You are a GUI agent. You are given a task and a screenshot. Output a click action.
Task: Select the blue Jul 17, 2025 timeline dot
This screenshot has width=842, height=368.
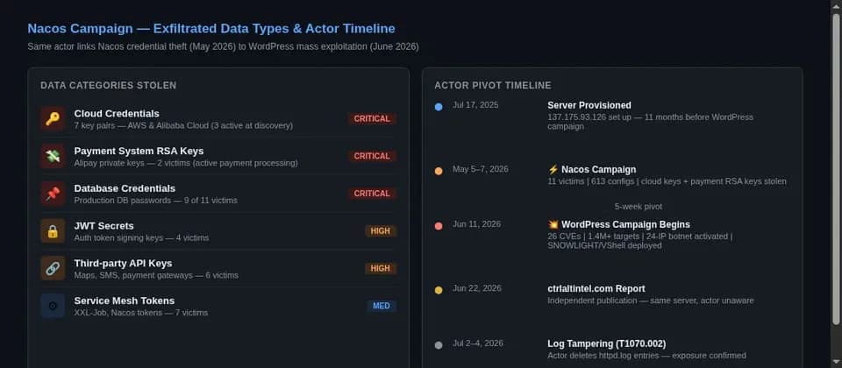click(x=439, y=107)
